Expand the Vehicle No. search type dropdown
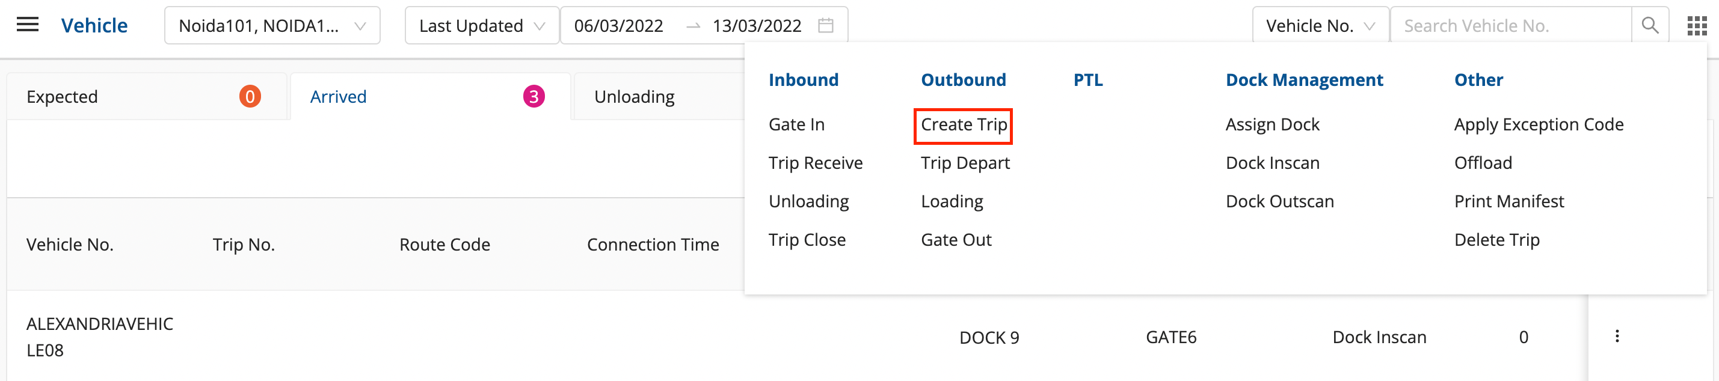The height and width of the screenshot is (381, 1719). pyautogui.click(x=1320, y=25)
